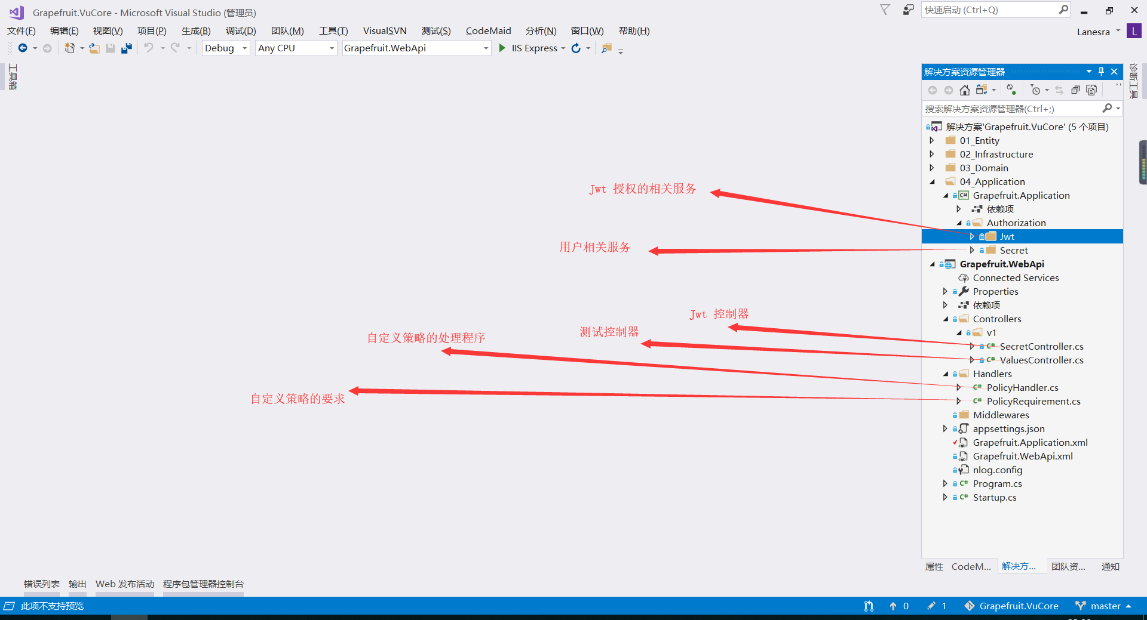This screenshot has width=1147, height=620.
Task: Click the Save All toolbar icon
Action: point(126,48)
